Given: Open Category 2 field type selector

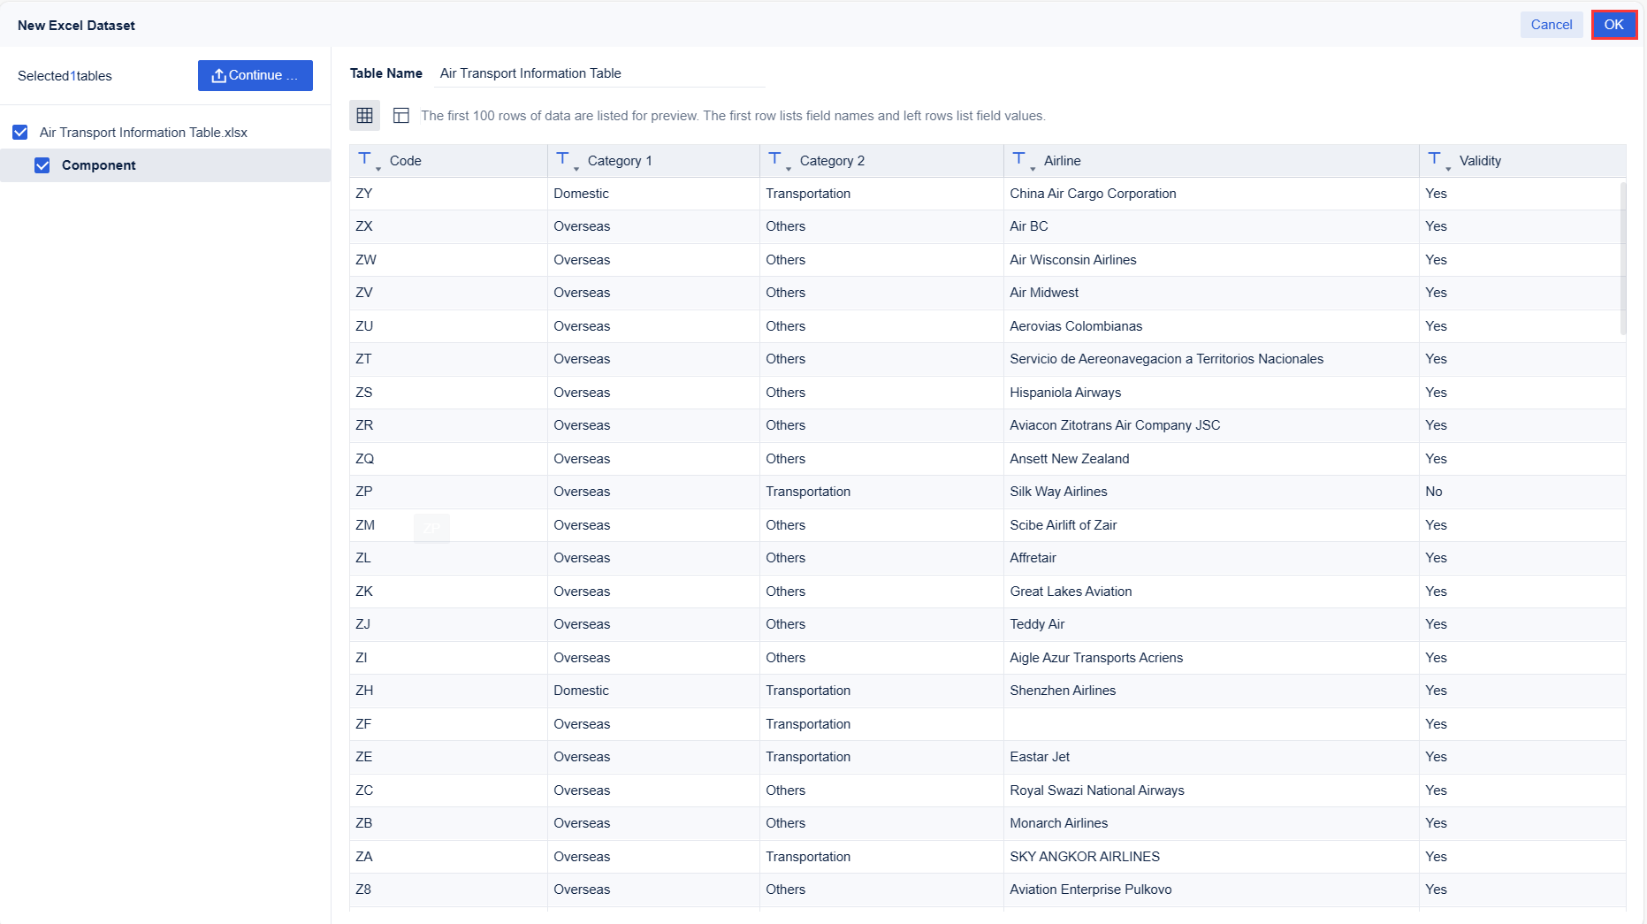Looking at the screenshot, I should tap(778, 160).
